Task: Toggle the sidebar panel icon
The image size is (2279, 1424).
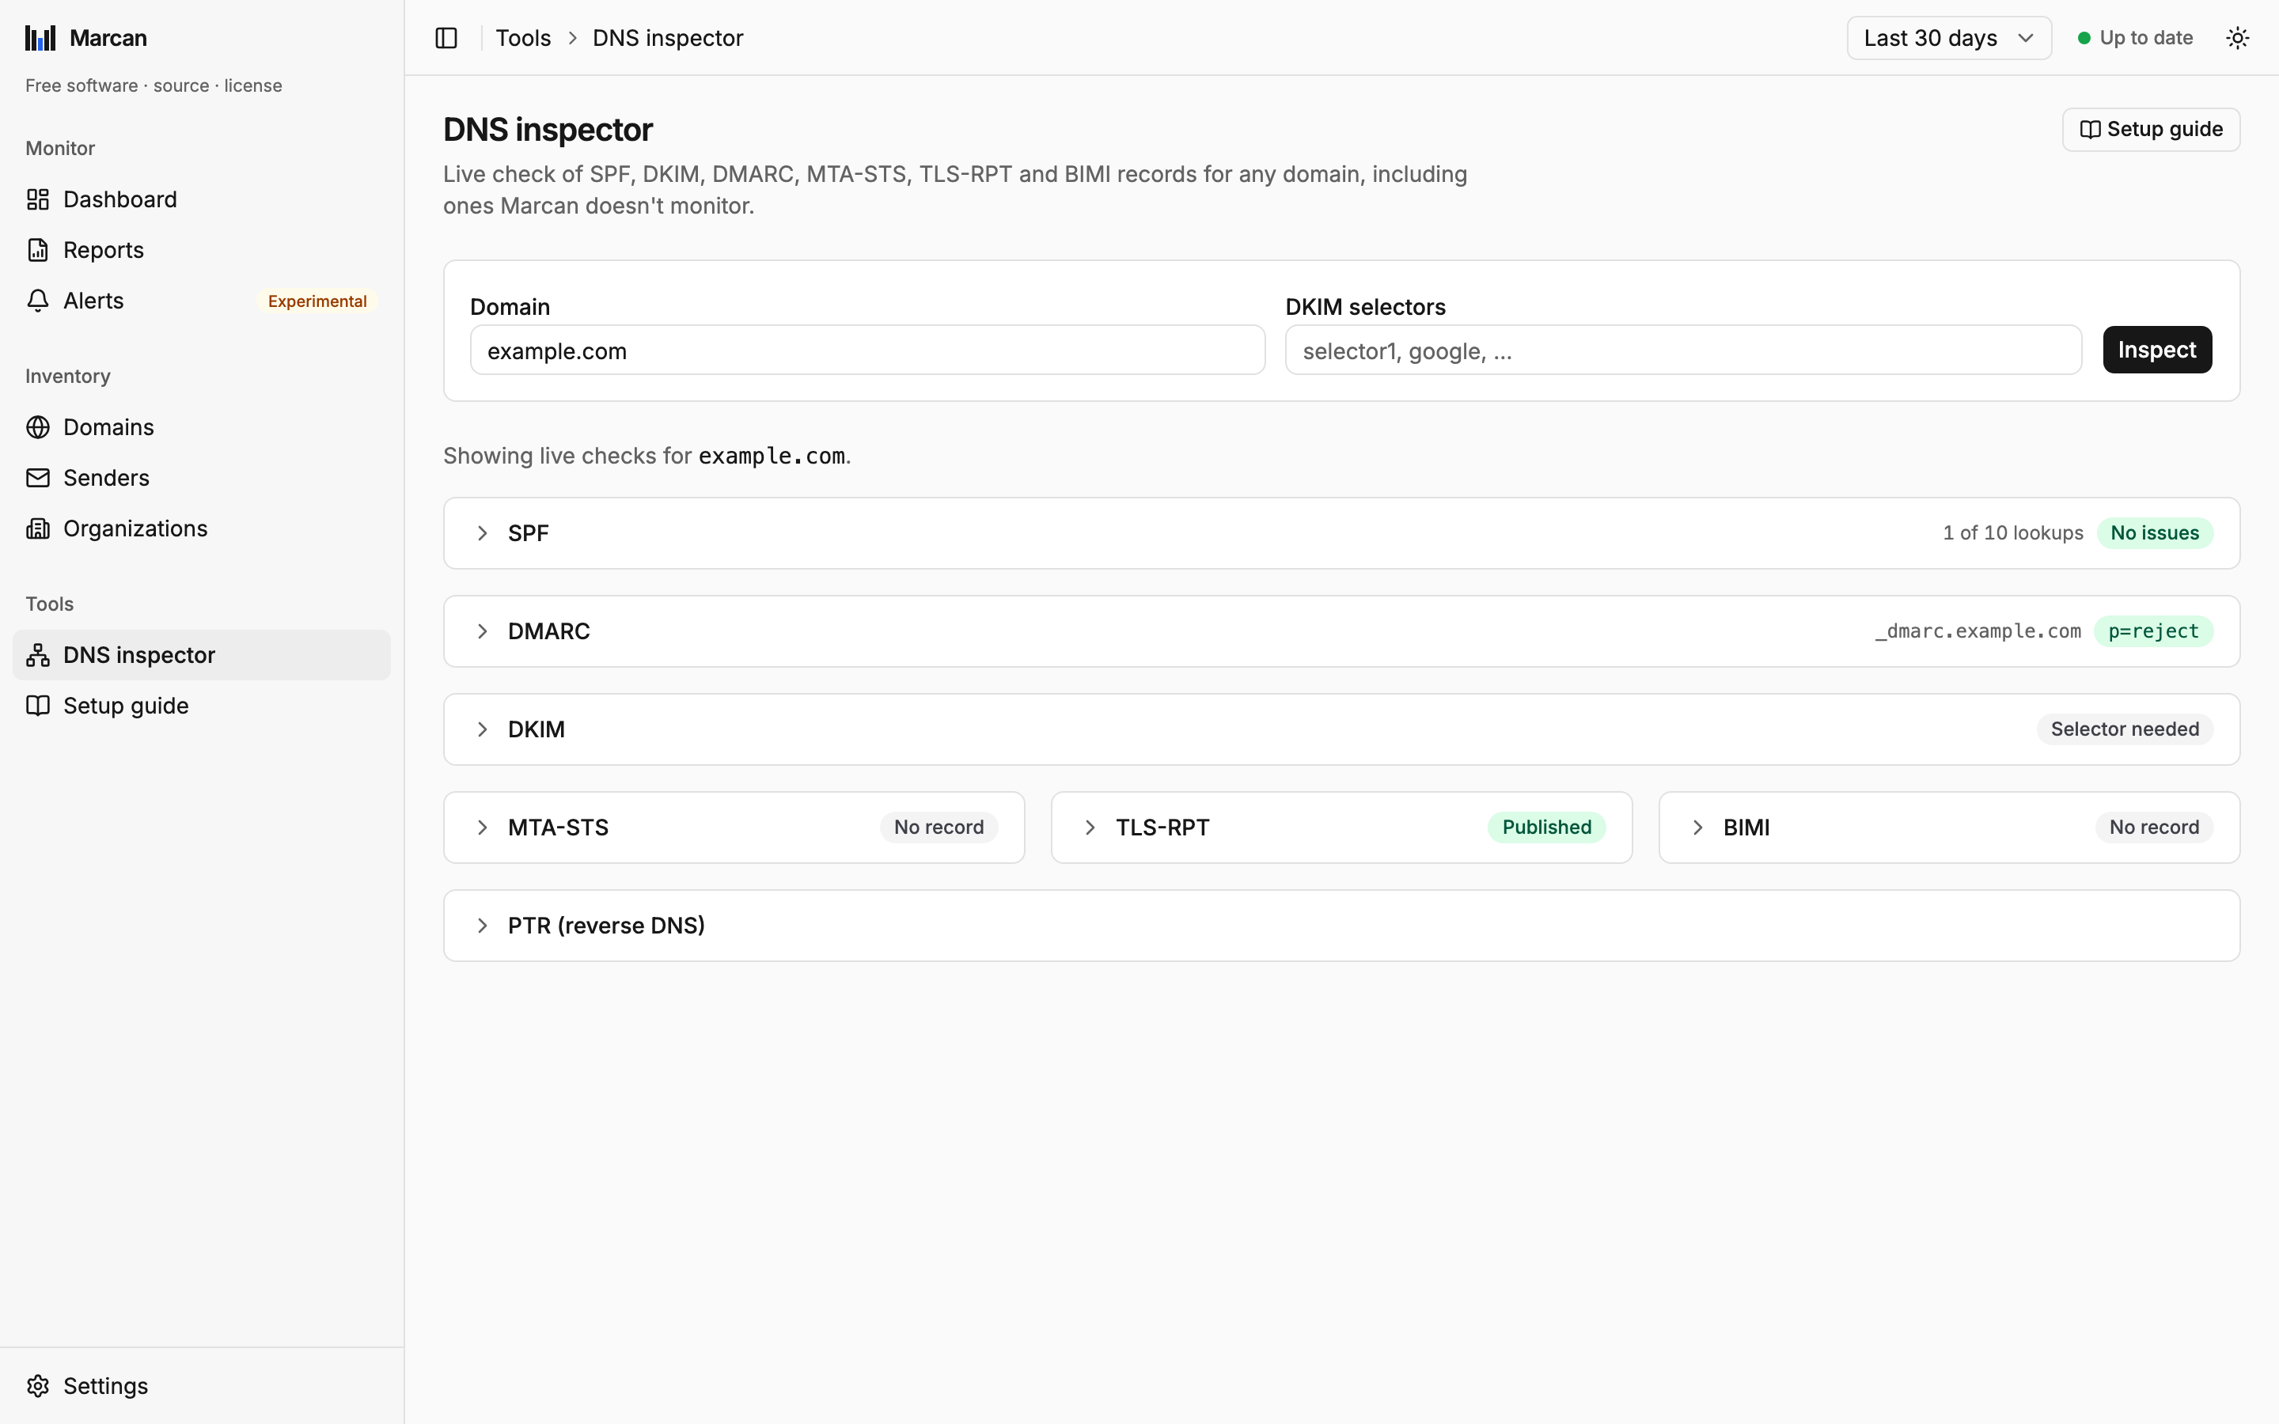Action: pos(446,38)
